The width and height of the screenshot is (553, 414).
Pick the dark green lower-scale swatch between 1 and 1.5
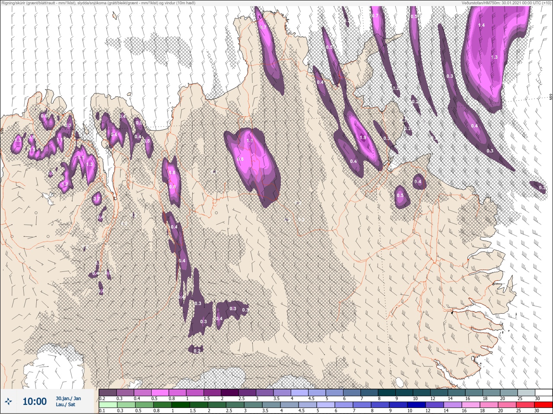click(x=181, y=404)
